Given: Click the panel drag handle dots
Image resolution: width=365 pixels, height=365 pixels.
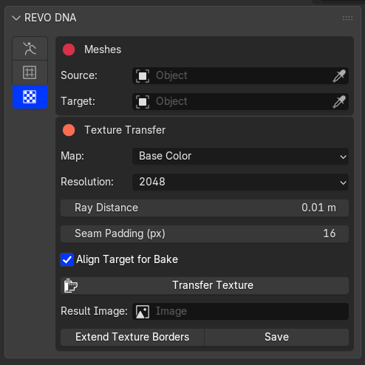Looking at the screenshot, I should [347, 18].
